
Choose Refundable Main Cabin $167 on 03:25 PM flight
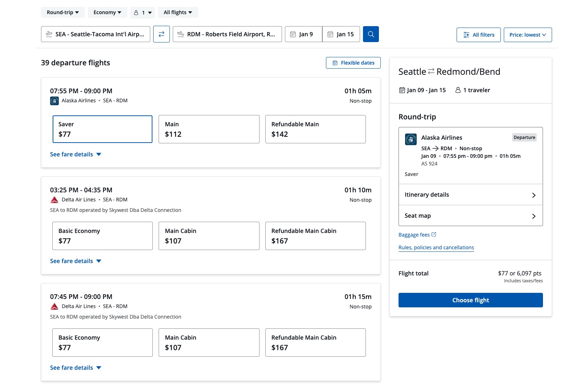(x=315, y=236)
